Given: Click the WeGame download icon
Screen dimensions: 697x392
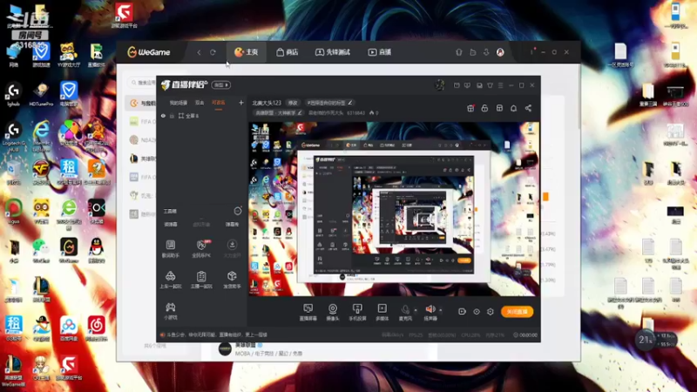Looking at the screenshot, I should point(486,52).
